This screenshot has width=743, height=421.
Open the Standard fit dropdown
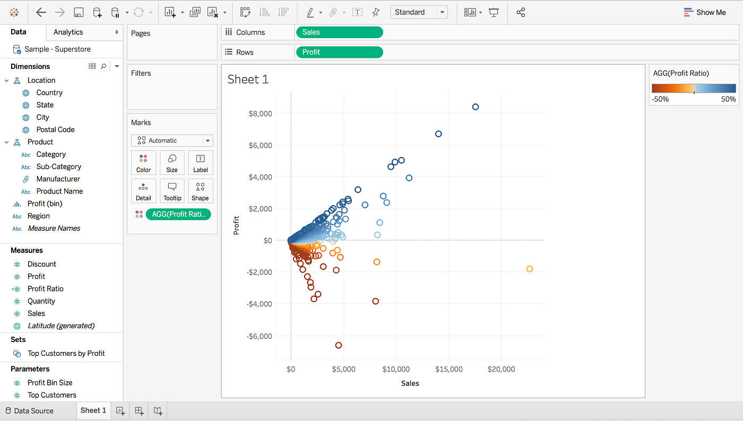[419, 11]
